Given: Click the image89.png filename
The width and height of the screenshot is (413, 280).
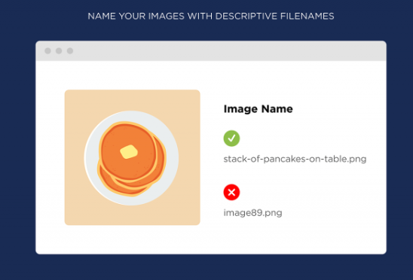Looking at the screenshot, I should click(x=252, y=212).
